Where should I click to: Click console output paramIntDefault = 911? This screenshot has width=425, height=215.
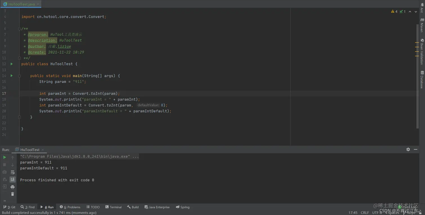coord(44,168)
